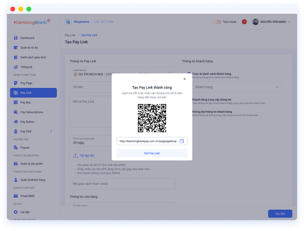Click the Mã giao dịch tham chiếu field
The width and height of the screenshot is (304, 231).
[x=123, y=184]
